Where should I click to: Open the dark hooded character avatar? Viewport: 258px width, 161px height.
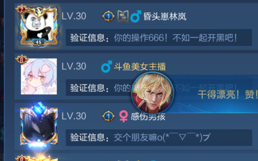[x=39, y=126]
